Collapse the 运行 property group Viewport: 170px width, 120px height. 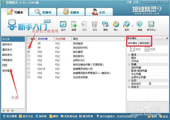click(x=129, y=81)
